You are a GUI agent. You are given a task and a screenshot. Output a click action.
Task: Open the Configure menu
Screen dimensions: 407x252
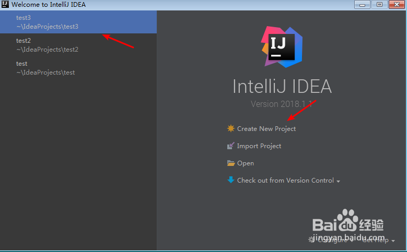332,240
